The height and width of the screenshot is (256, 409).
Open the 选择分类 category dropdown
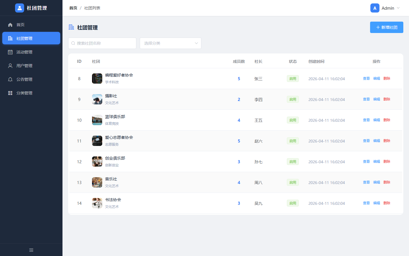(170, 43)
